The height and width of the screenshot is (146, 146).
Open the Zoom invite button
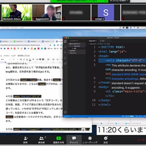(x=25, y=140)
